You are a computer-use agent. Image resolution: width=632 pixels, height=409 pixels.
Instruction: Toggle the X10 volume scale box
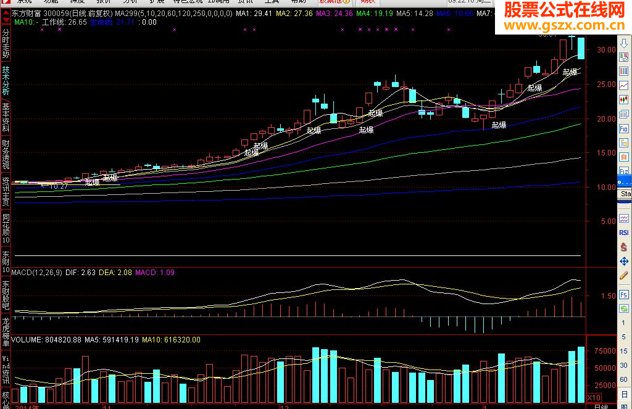tap(594, 398)
